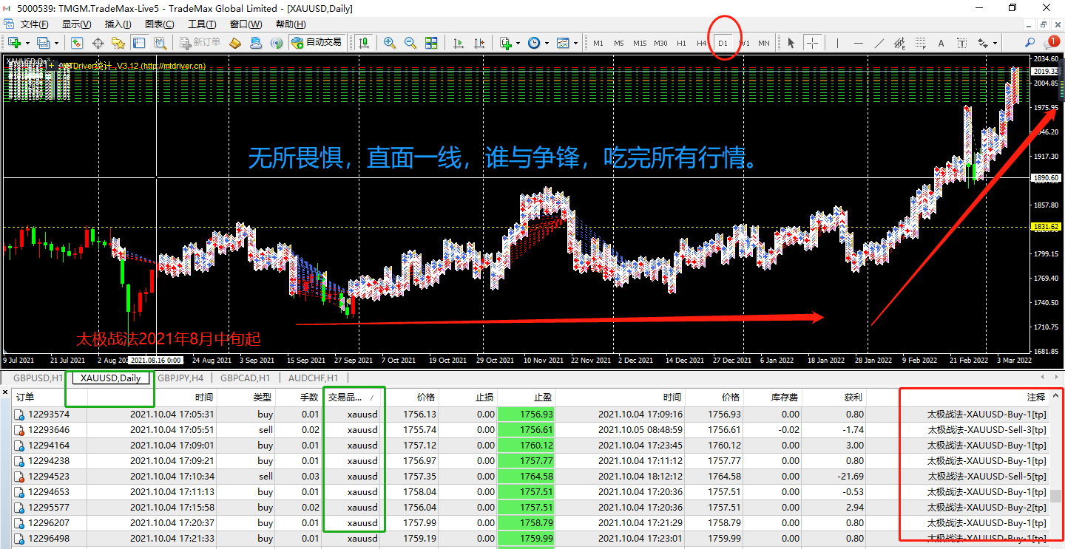The image size is (1065, 549).
Task: Toggle the 自动交易 AutoTrading button
Action: (x=317, y=43)
